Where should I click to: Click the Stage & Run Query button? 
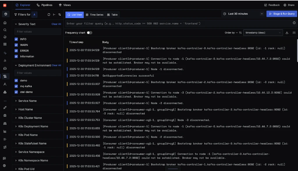tap(282, 14)
